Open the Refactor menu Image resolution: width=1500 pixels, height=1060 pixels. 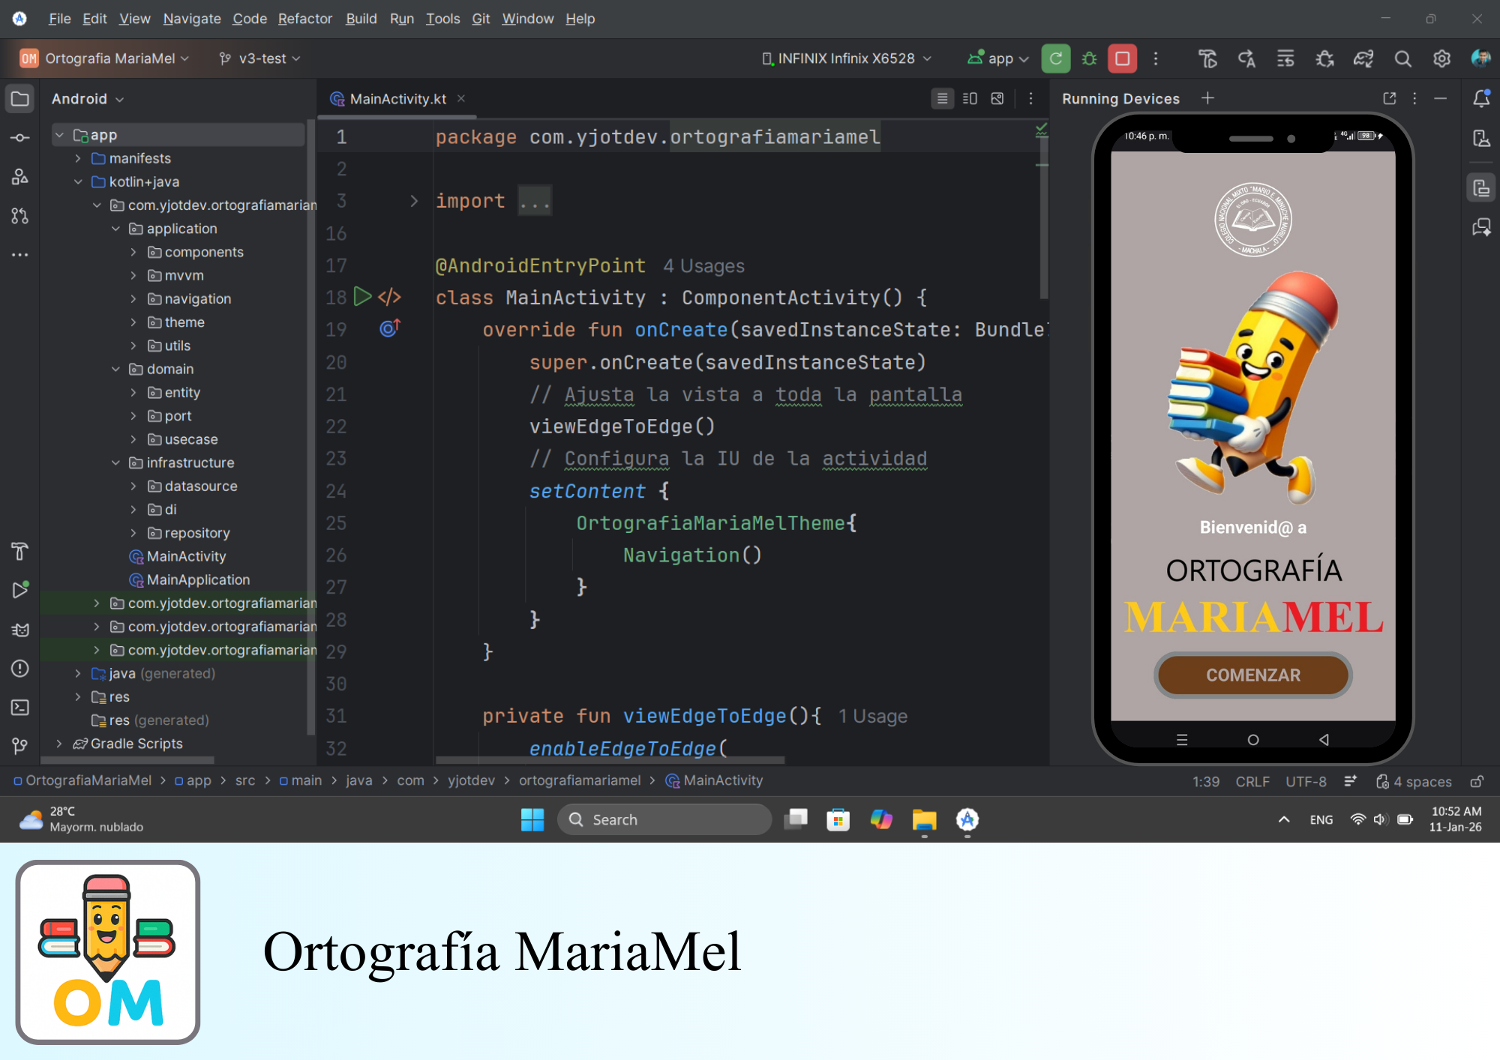pyautogui.click(x=304, y=19)
